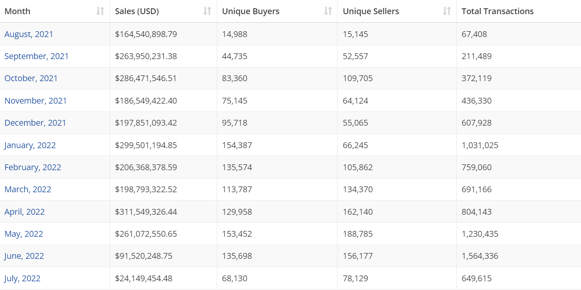Open December, 2021 monthly data

pos(35,123)
